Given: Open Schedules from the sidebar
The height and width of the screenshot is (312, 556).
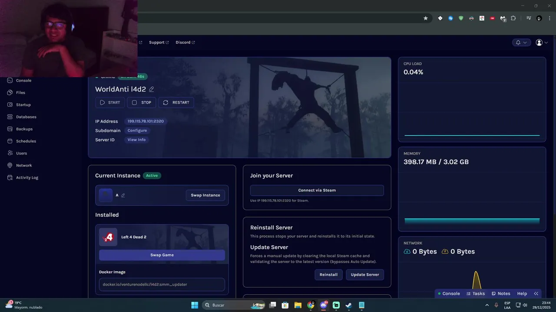Looking at the screenshot, I should [22, 141].
